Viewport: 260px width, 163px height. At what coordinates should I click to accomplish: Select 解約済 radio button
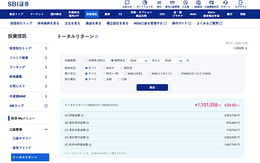[122, 68]
